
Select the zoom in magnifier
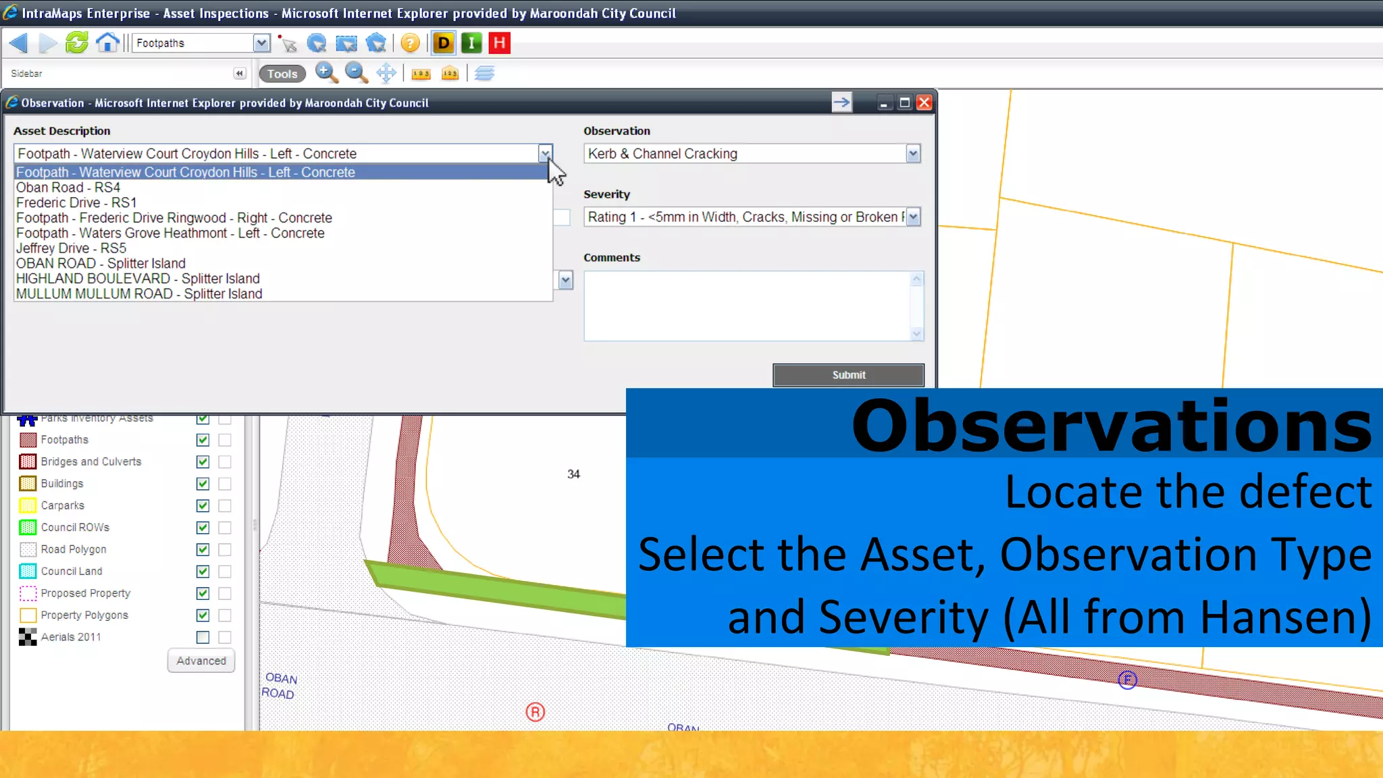(x=326, y=73)
